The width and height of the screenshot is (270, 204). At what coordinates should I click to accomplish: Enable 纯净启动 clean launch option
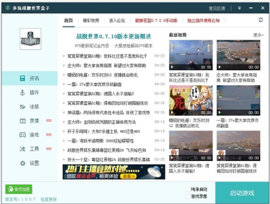point(188,188)
